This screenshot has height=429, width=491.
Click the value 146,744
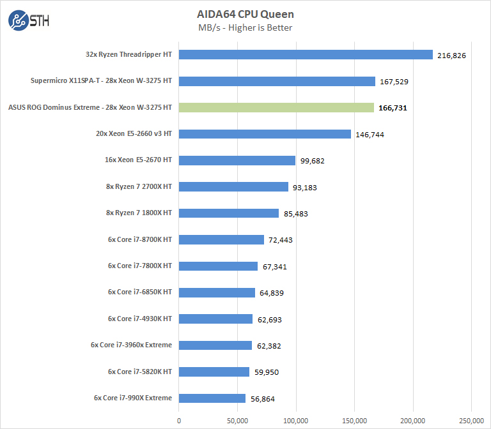click(x=370, y=135)
